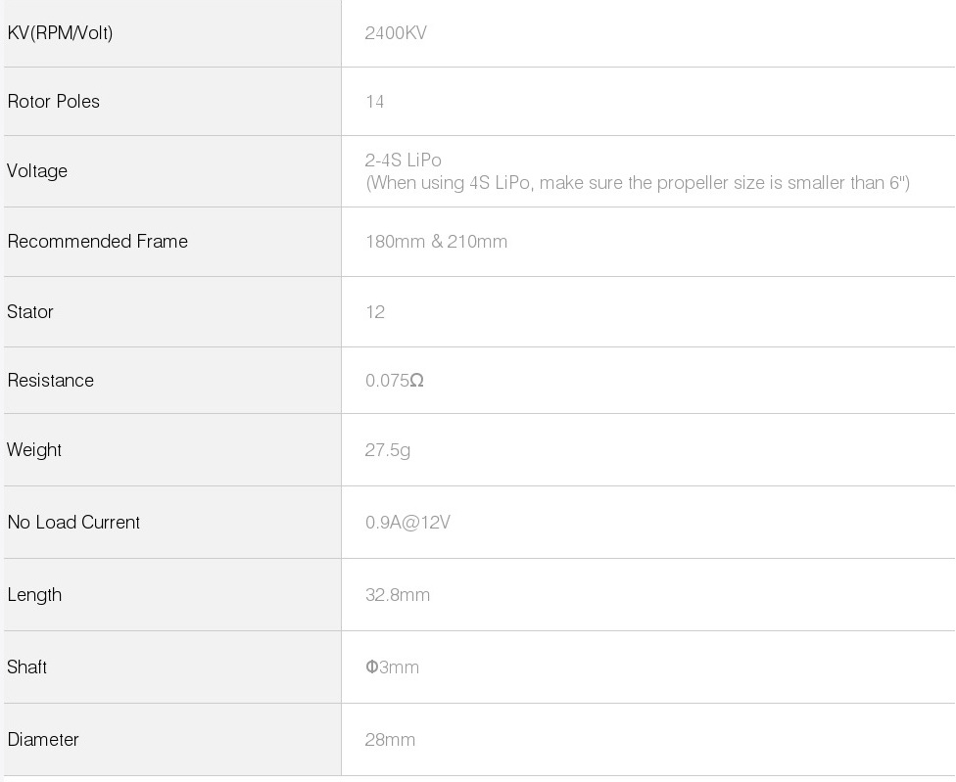Click the Length row label
This screenshot has height=782, width=956.
tap(34, 595)
